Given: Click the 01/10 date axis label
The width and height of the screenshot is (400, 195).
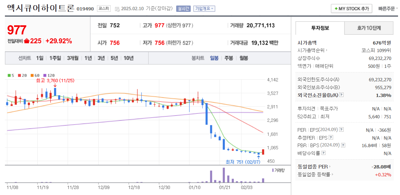Looking at the screenshot, I should pos(195,187).
